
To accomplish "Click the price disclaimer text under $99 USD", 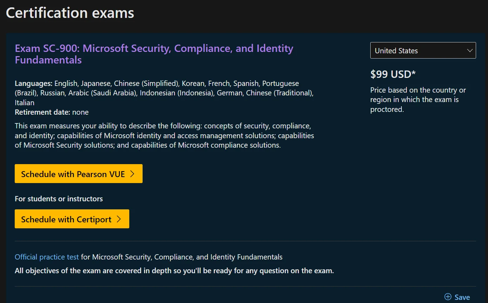I will (418, 99).
